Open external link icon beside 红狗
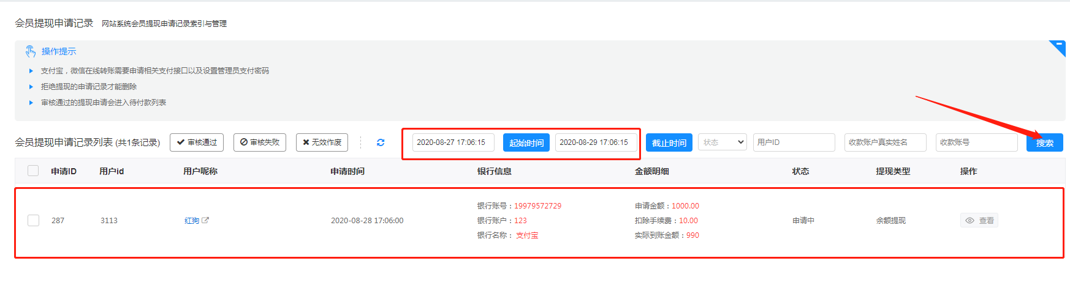The image size is (1070, 299). point(205,220)
